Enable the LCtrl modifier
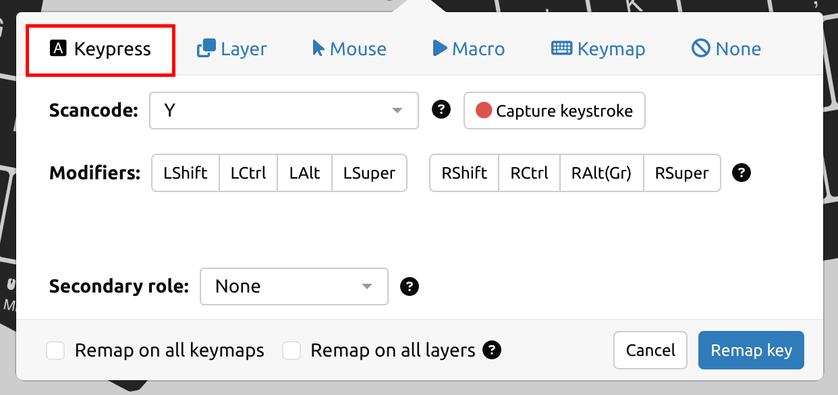 click(x=248, y=173)
